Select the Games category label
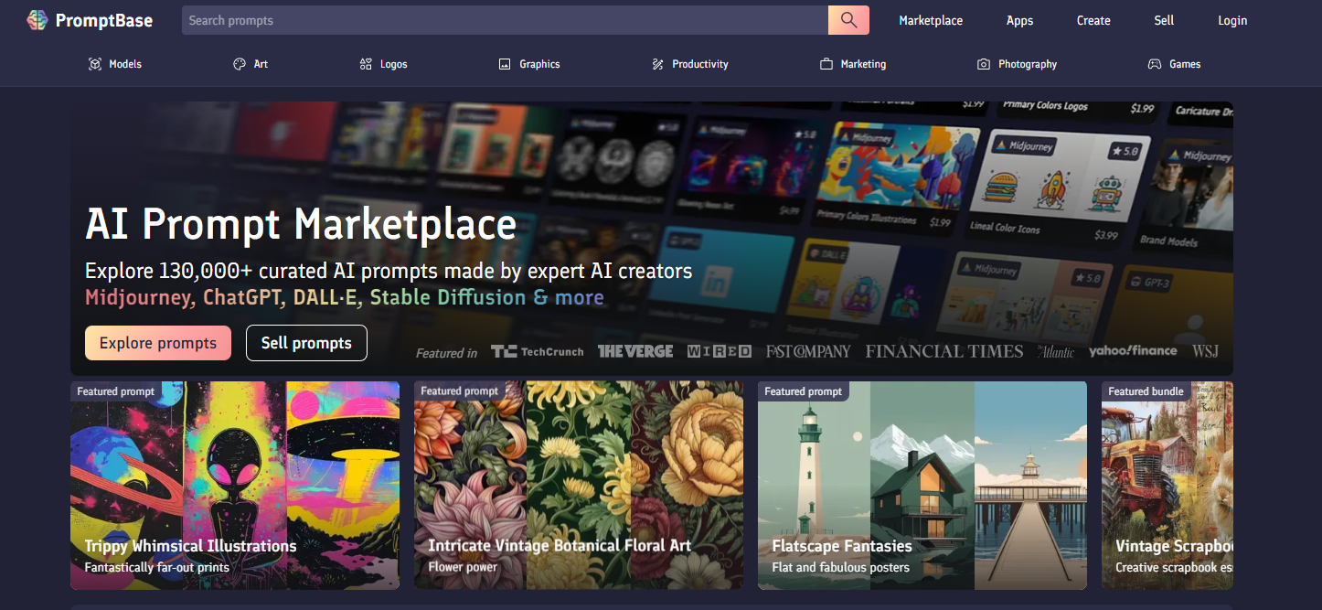Screen dimensions: 1322x610 click(1185, 64)
